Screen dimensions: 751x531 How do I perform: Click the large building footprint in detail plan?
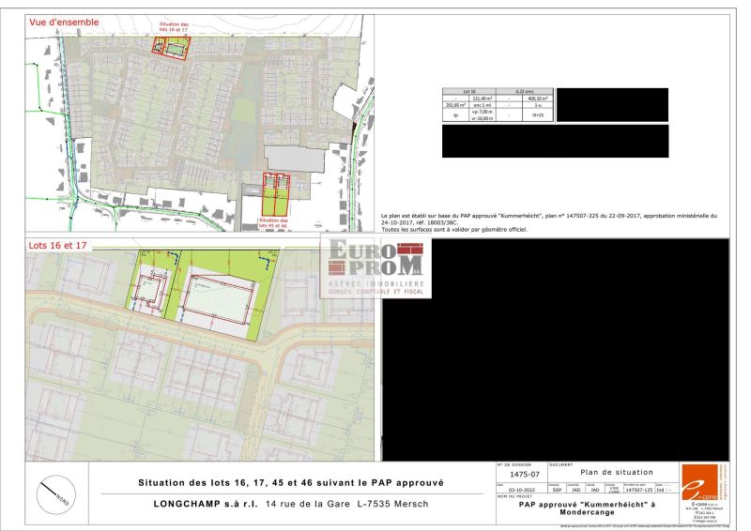click(x=219, y=299)
